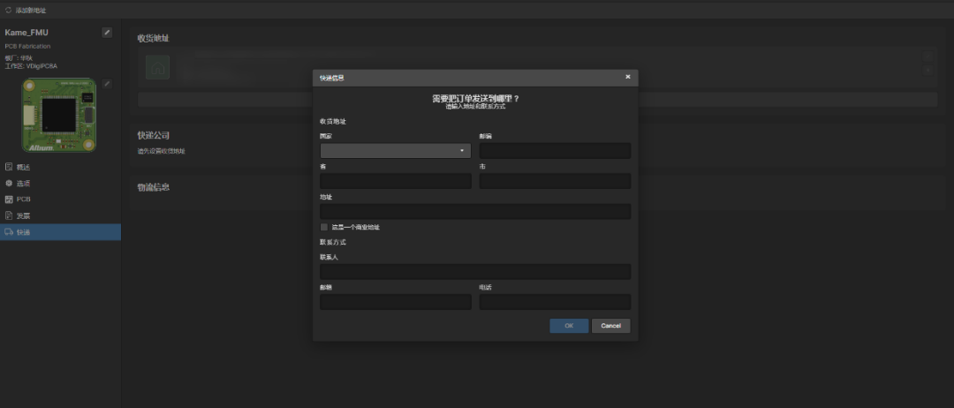This screenshot has height=408, width=954.
Task: Focus the 省 province input field
Action: tap(396, 181)
